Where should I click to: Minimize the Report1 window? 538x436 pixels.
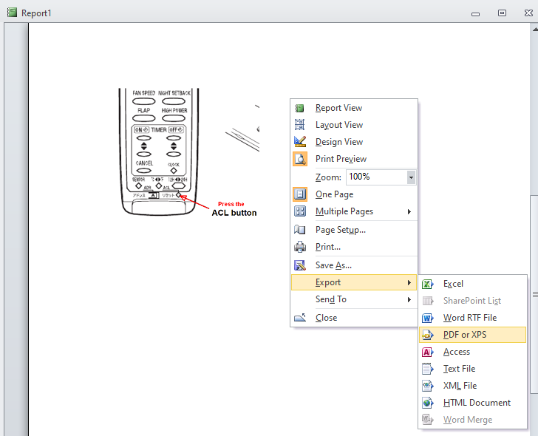[x=475, y=14]
